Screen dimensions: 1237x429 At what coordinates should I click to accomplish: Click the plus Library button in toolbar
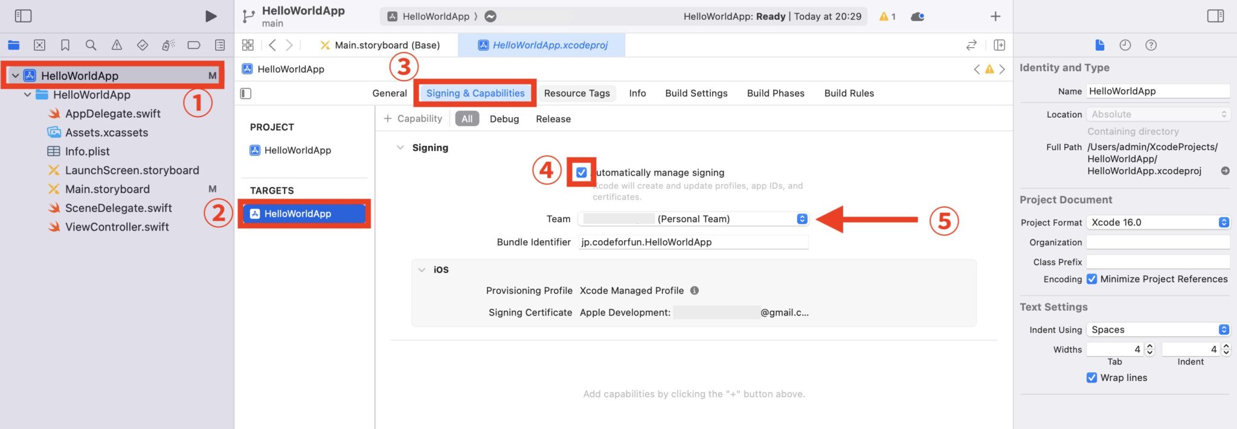(x=995, y=16)
